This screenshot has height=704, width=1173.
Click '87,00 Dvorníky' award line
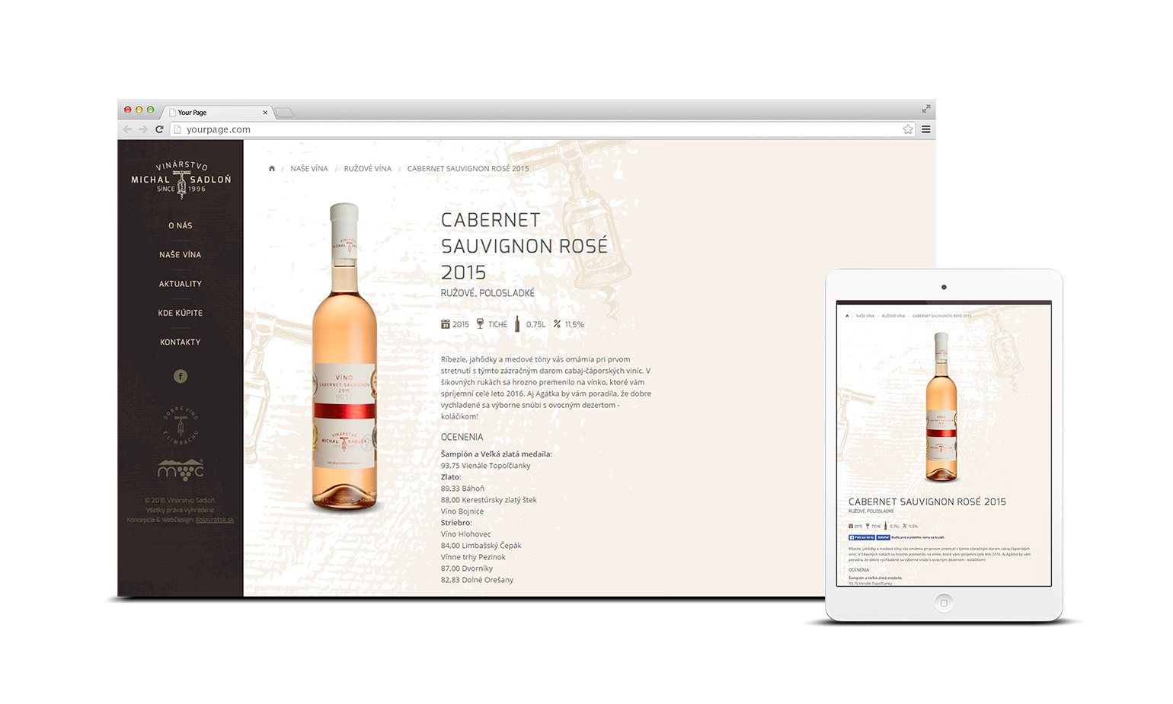[466, 569]
